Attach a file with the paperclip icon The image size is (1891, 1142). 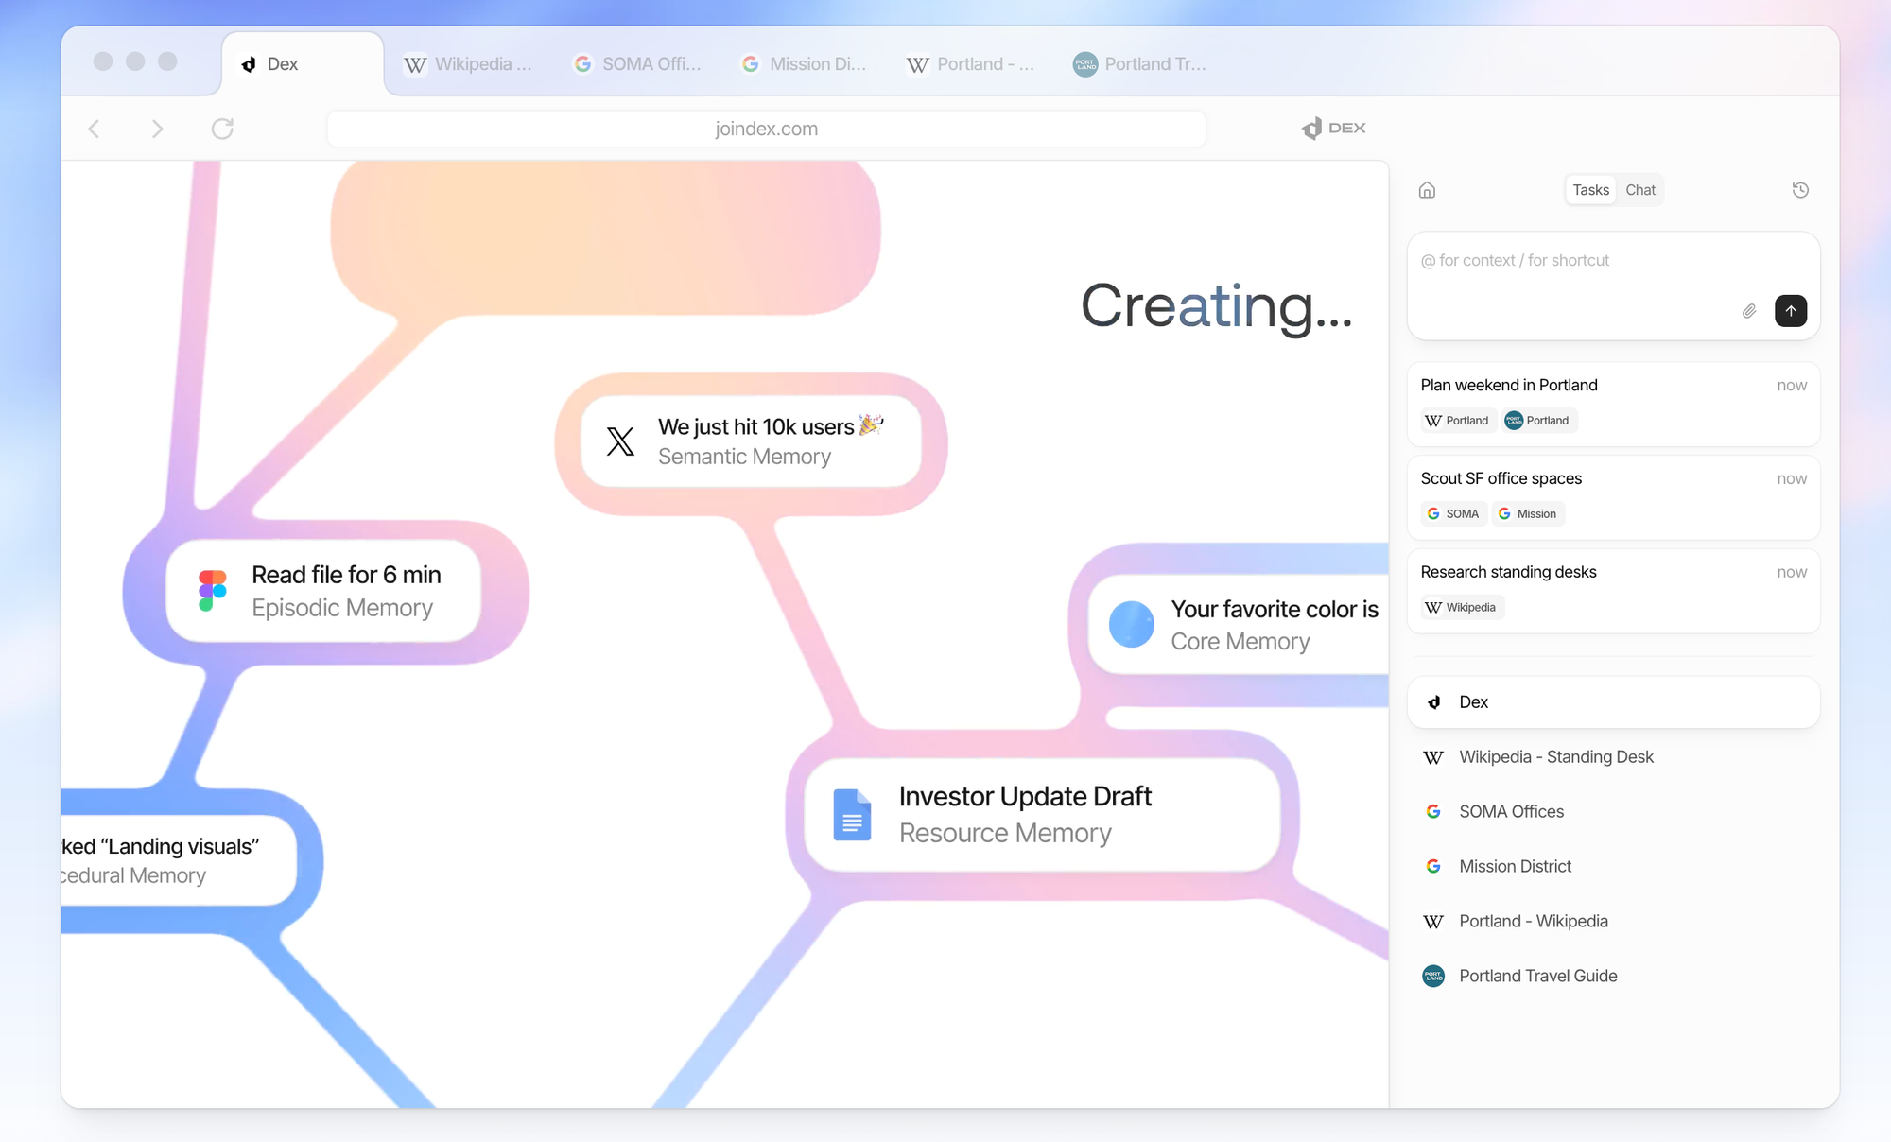click(x=1748, y=311)
